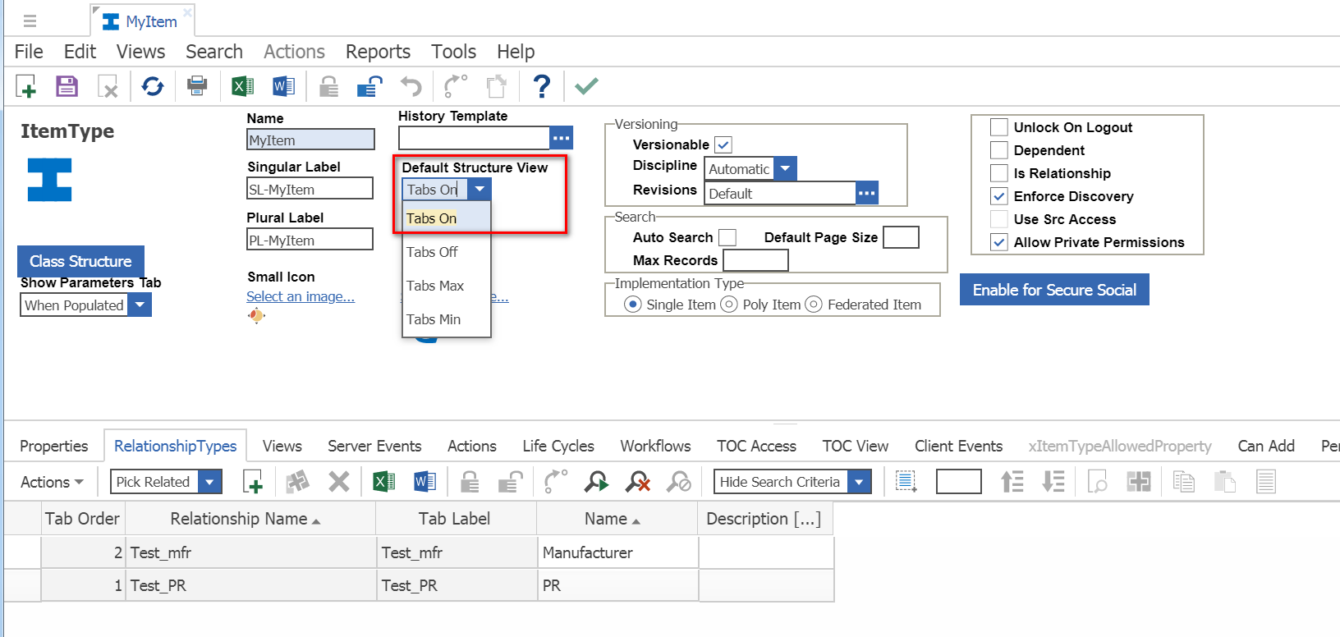Click the small icon image preview
The height and width of the screenshot is (637, 1340).
point(256,316)
